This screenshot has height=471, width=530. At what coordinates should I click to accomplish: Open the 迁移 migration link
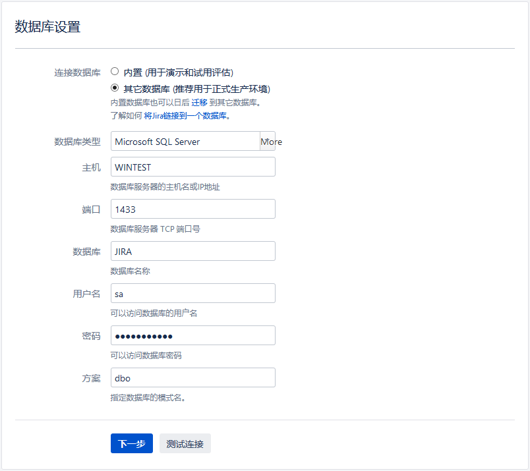[x=199, y=102]
